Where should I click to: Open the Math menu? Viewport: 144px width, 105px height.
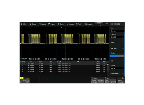(79, 24)
